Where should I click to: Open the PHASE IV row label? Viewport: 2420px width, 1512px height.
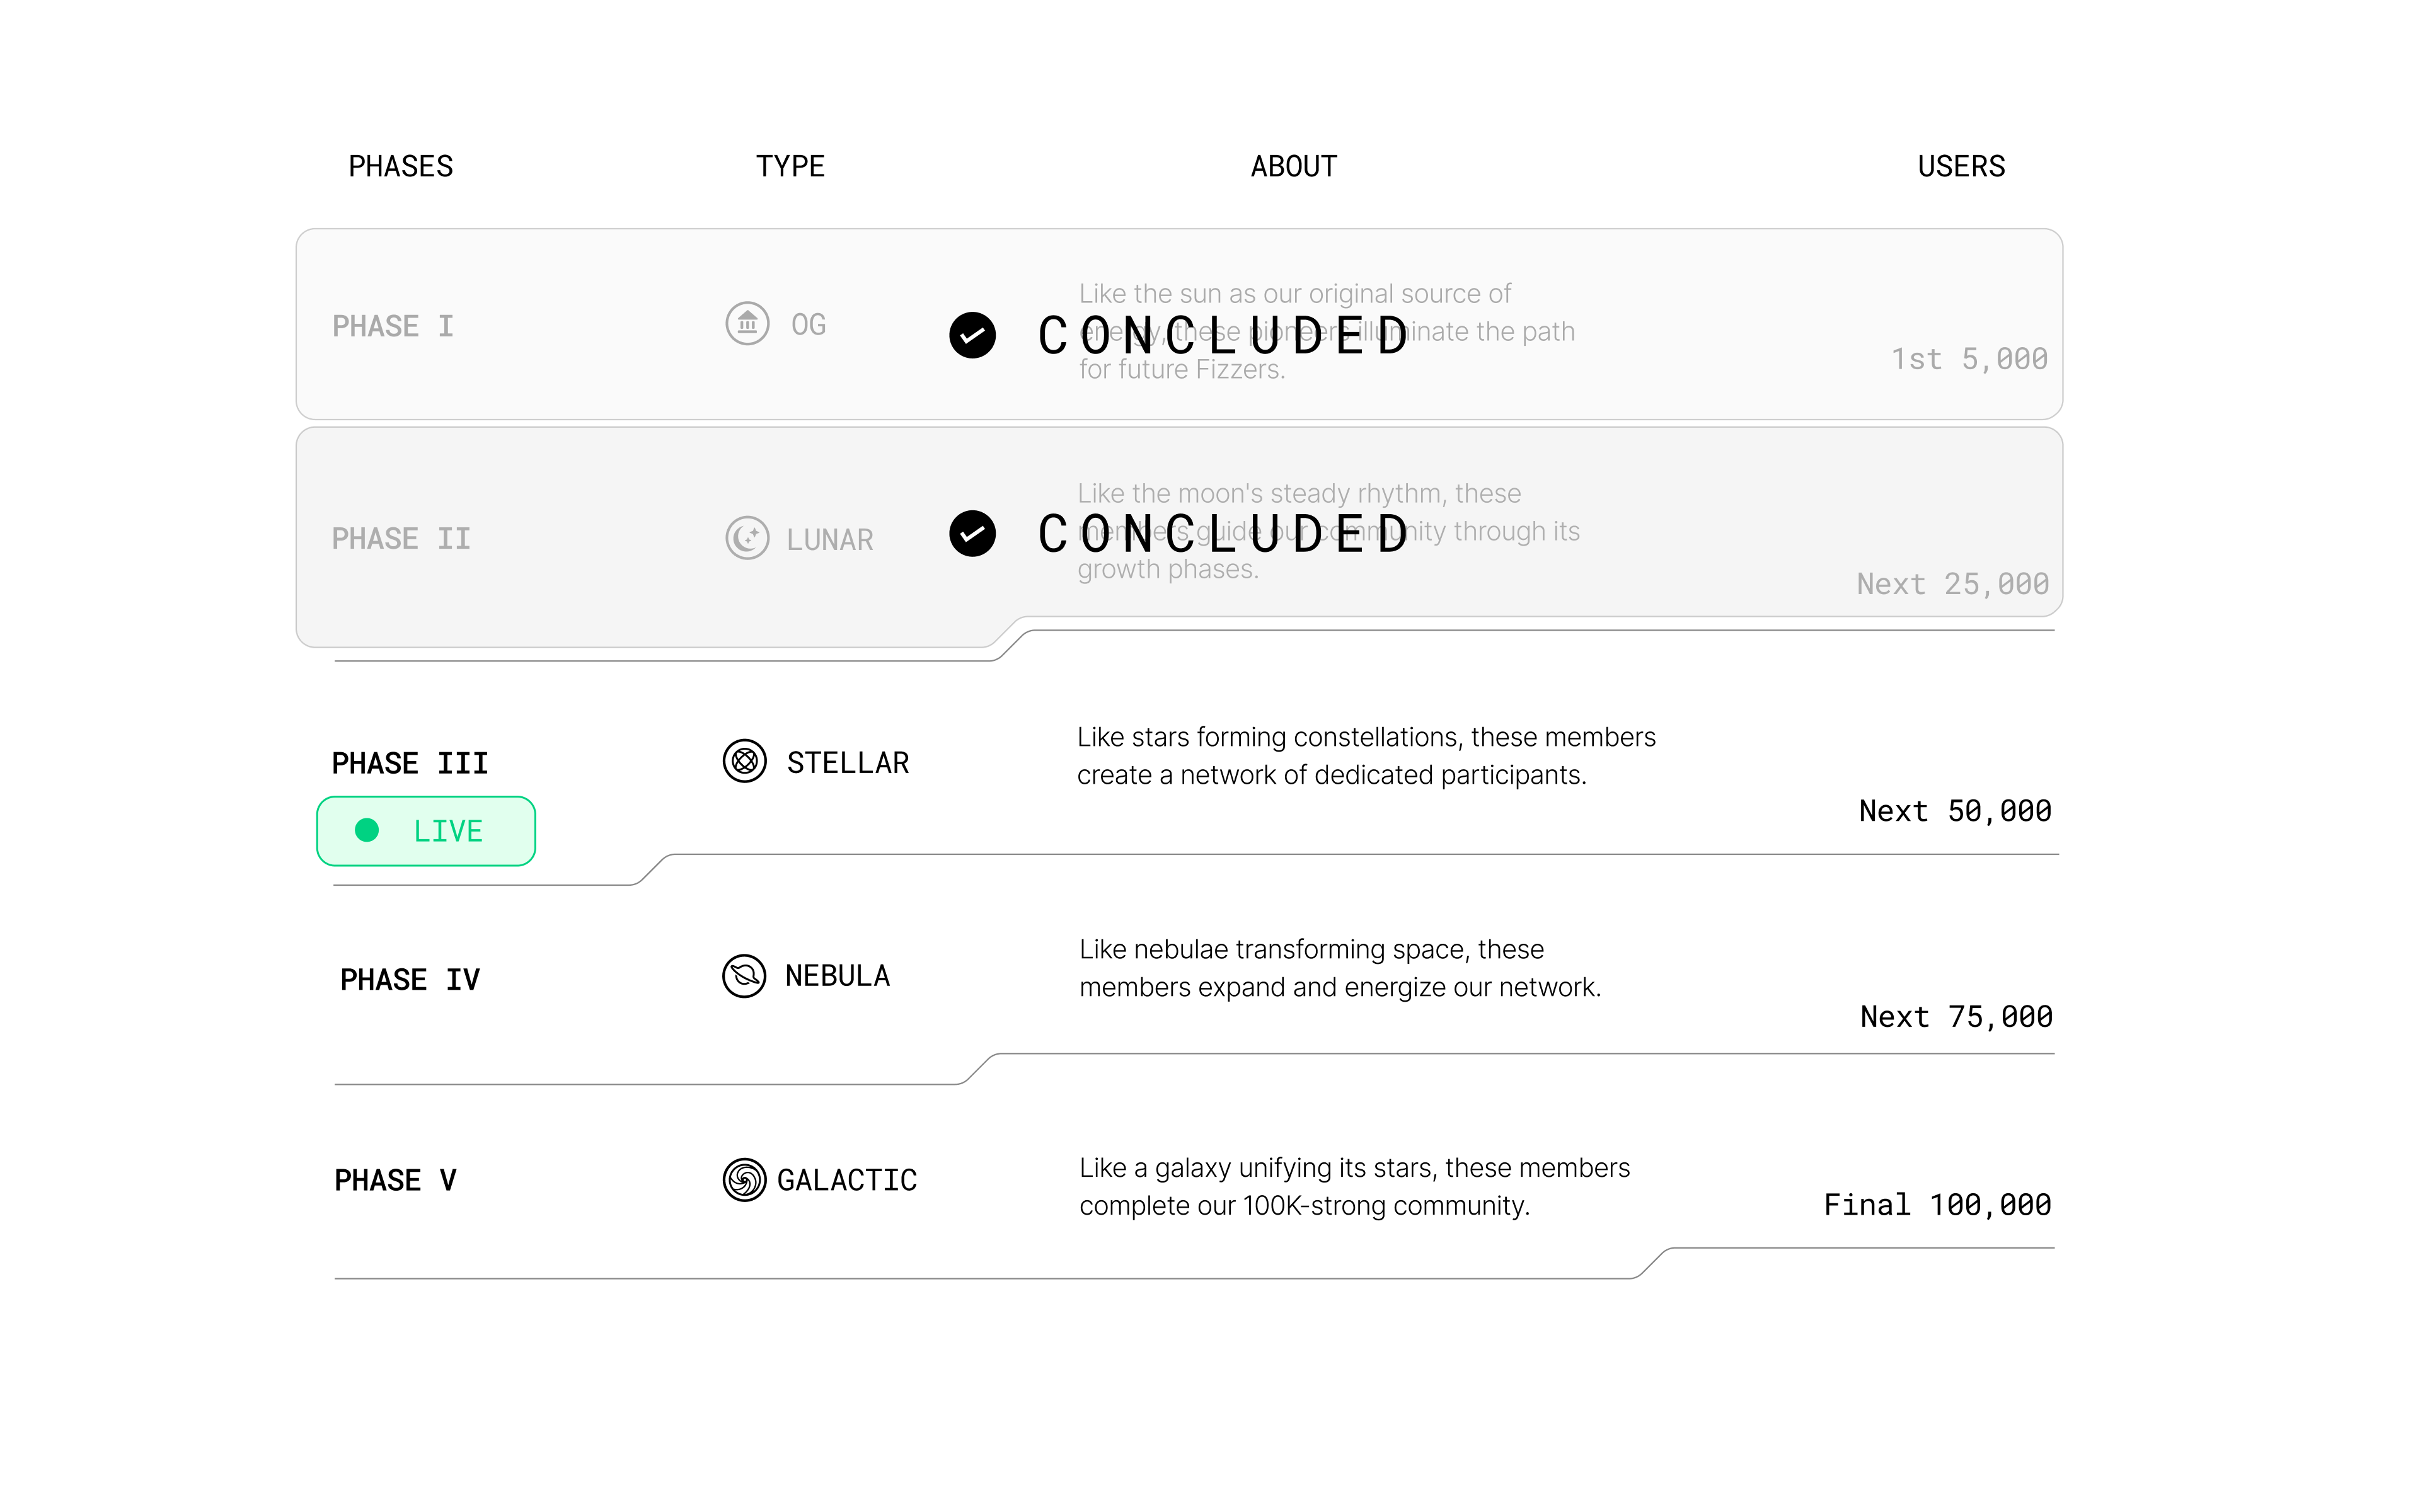410,980
